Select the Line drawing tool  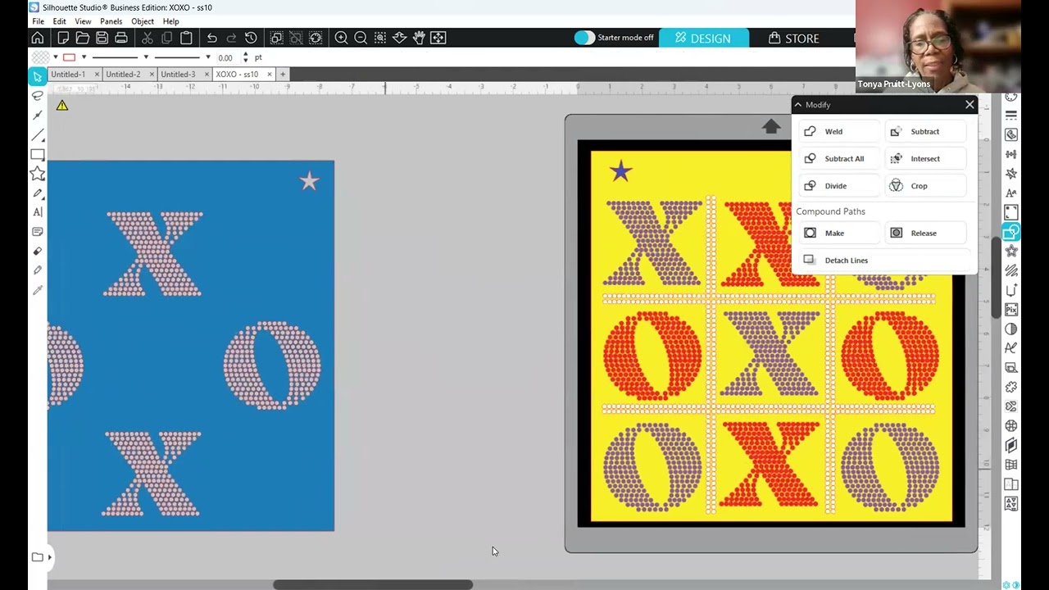(x=37, y=135)
